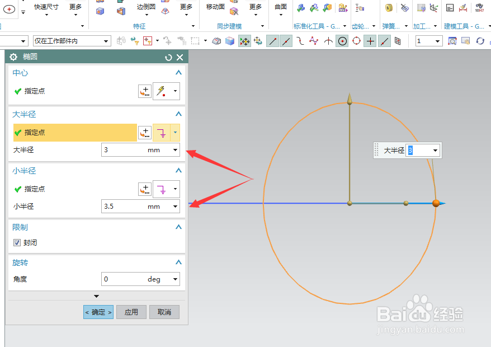This screenshot has width=491, height=347.
Task: Open the 边倒圆 menu
Action: [146, 10]
